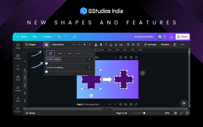Toggle the border style menu

(x=46, y=44)
